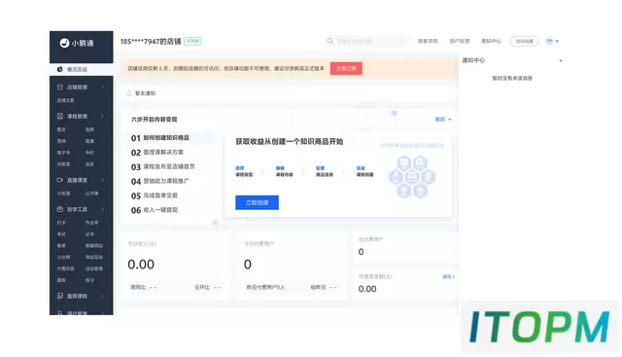
Task: Select step 06 收入一键提现
Action: (155, 210)
